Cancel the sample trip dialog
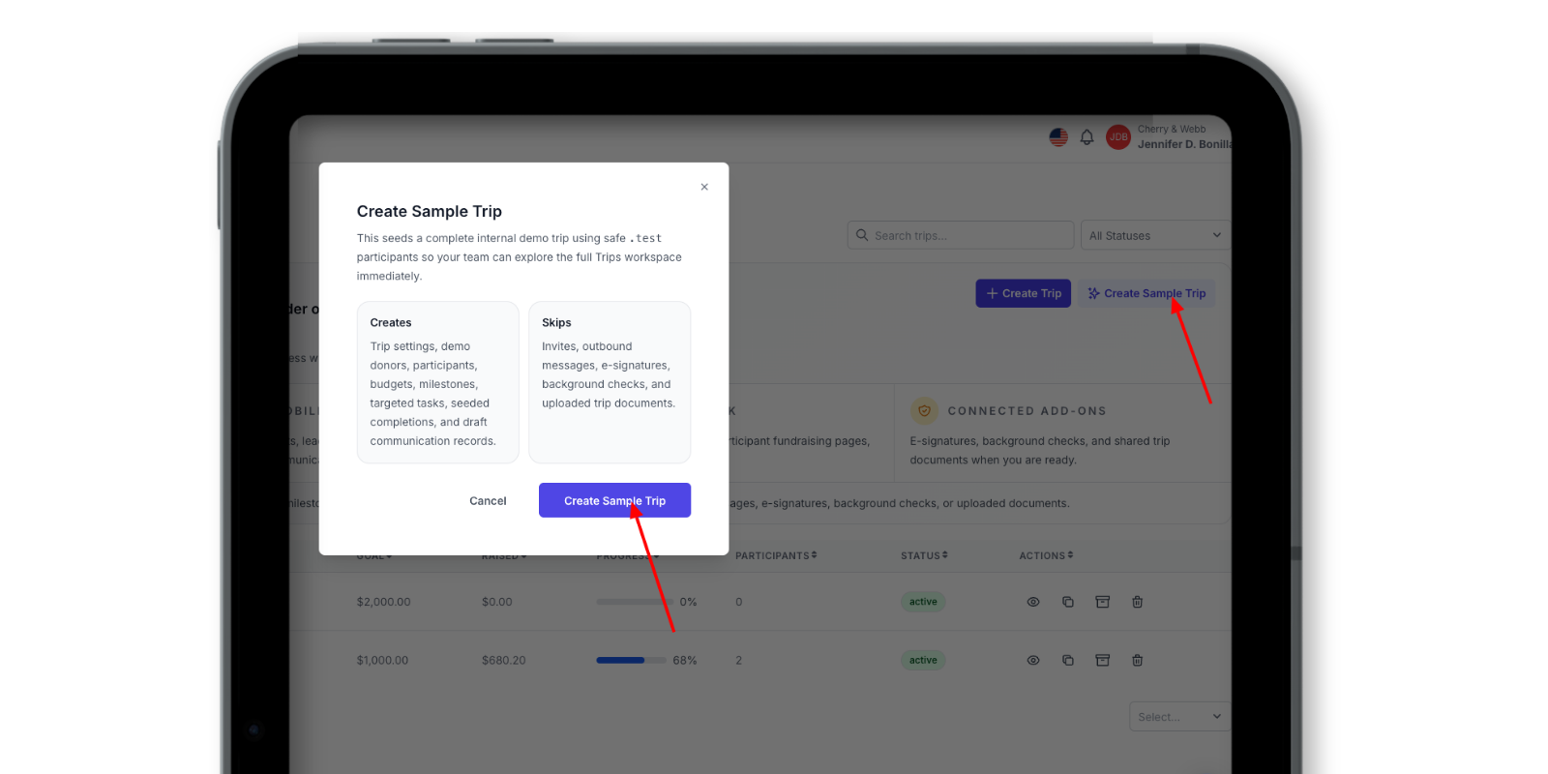Viewport: 1548px width, 774px height. click(x=488, y=500)
